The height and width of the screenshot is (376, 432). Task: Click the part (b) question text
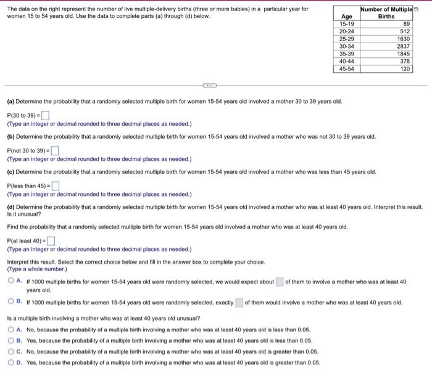tap(191, 137)
